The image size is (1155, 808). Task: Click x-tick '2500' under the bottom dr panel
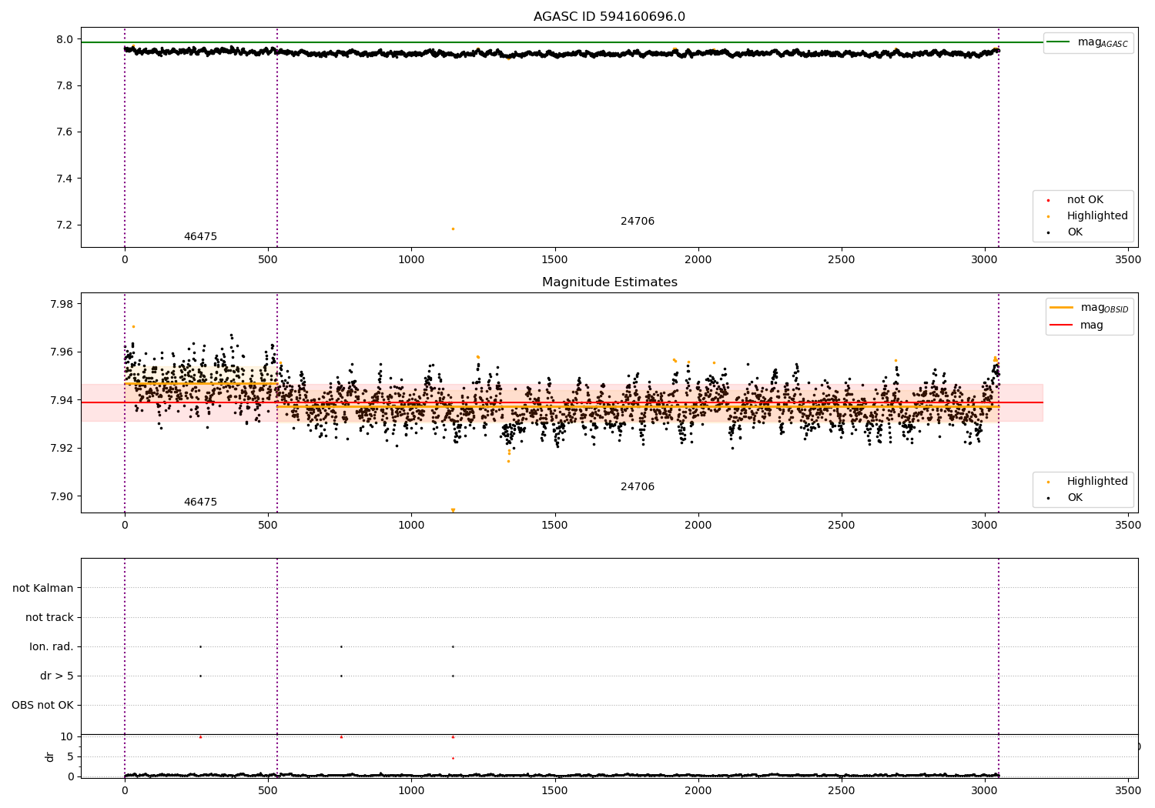pyautogui.click(x=842, y=790)
